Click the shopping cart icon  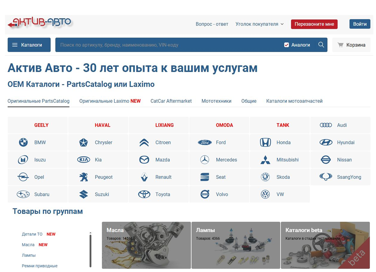[x=340, y=45]
